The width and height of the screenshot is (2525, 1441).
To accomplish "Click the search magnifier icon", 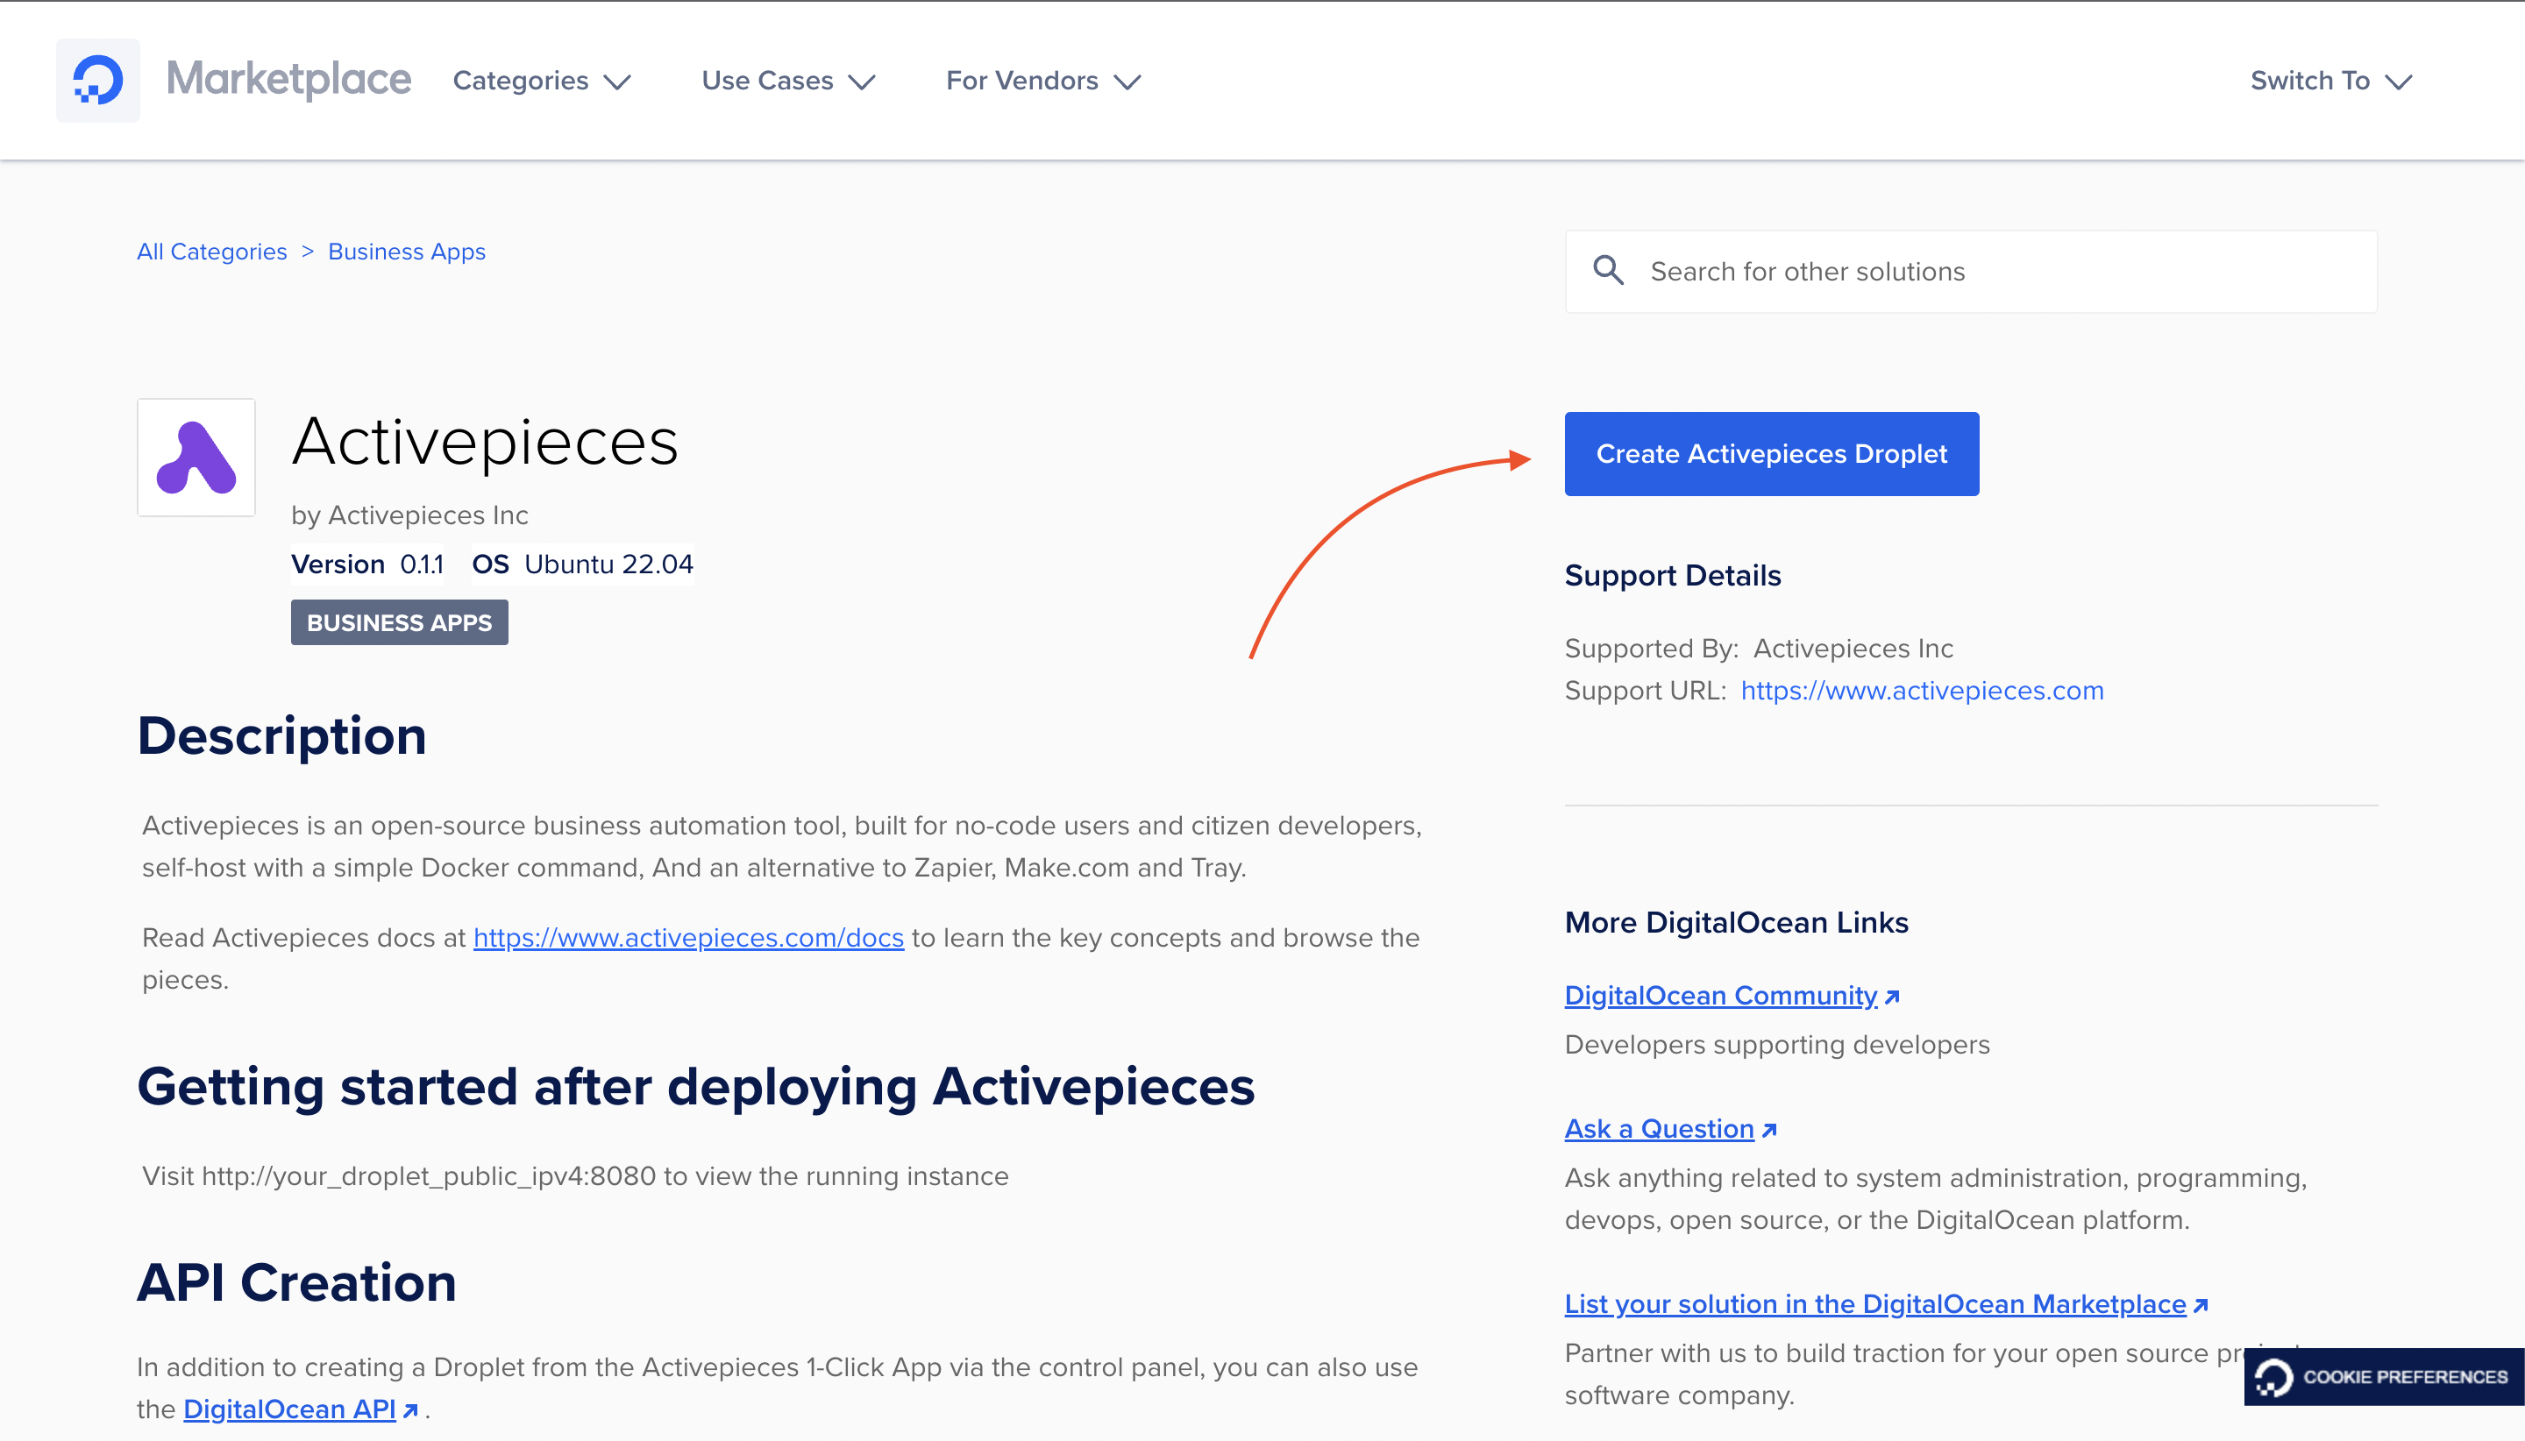I will tap(1609, 270).
